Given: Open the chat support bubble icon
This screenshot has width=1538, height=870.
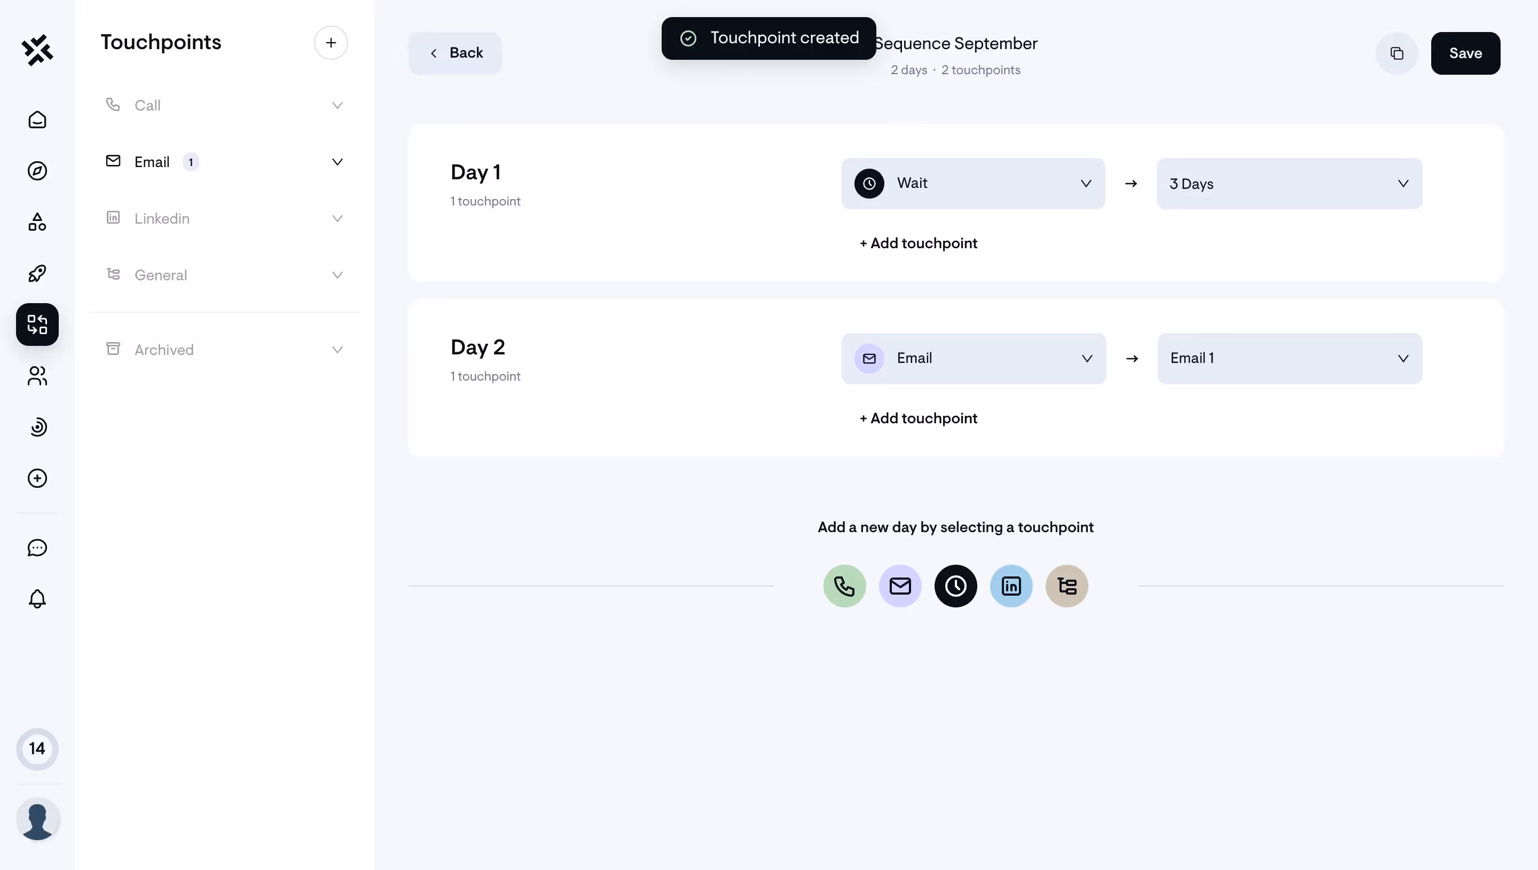Looking at the screenshot, I should 37,547.
